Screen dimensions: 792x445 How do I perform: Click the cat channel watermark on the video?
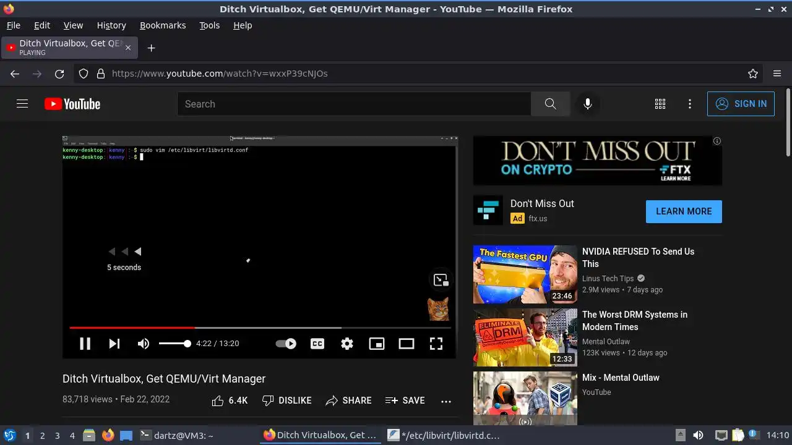click(x=438, y=309)
